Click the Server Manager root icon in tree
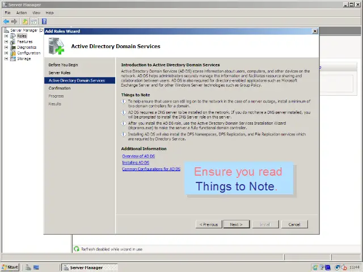 pos(6,30)
